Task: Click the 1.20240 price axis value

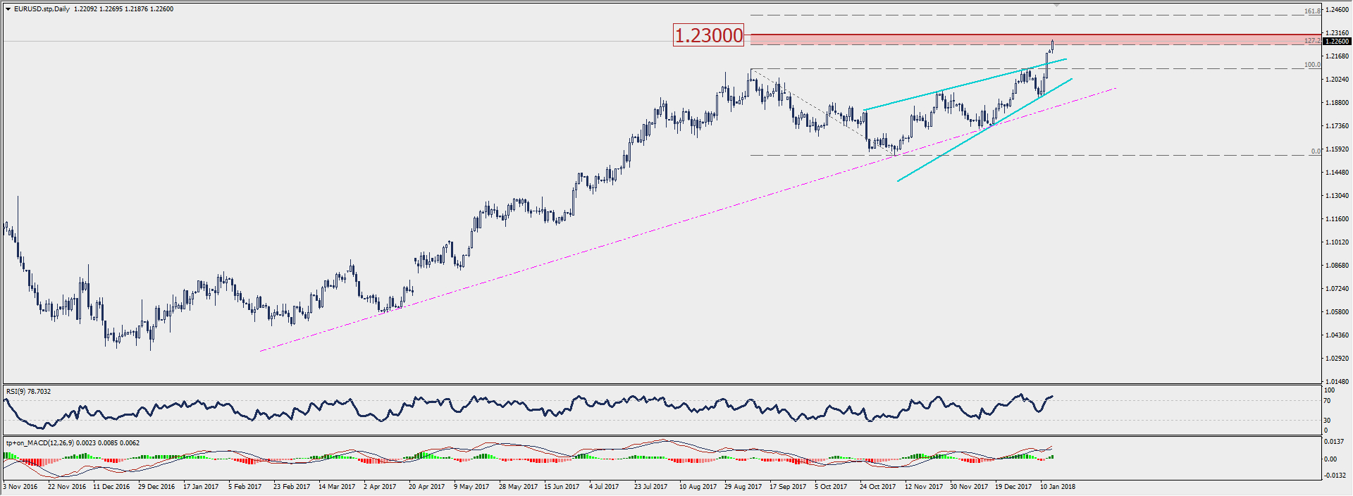Action: (x=1337, y=80)
